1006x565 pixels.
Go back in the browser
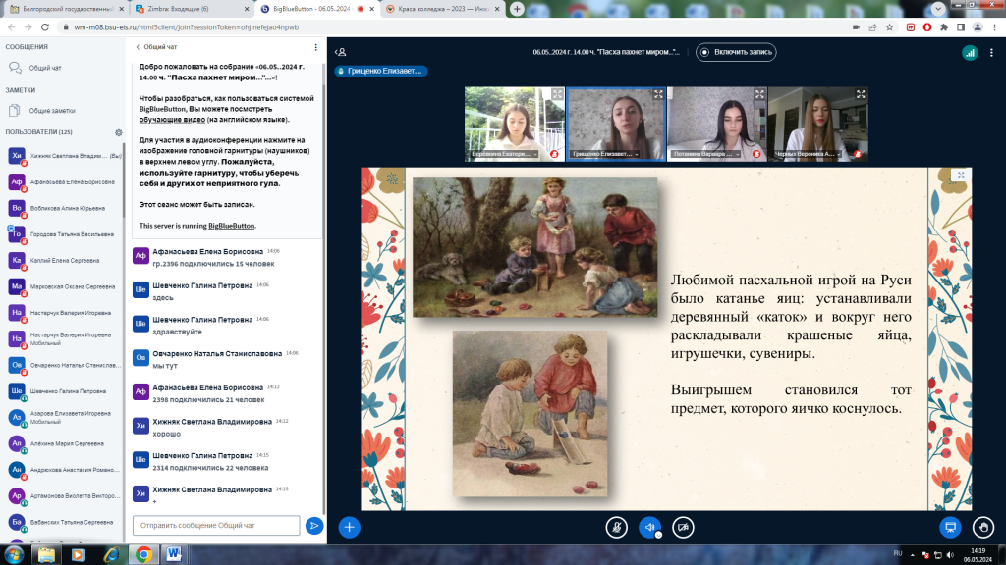11,27
